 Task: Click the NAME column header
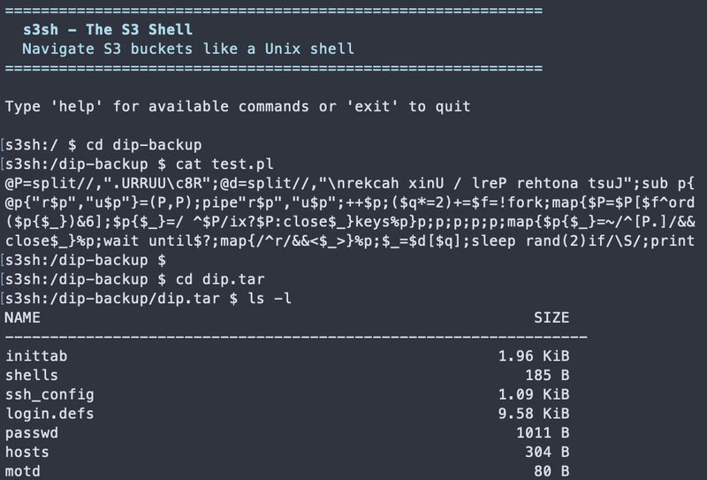[22, 317]
